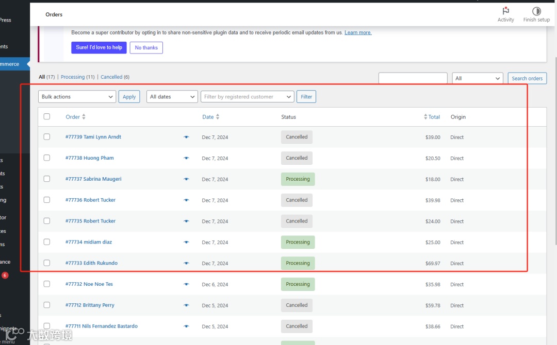Click the Apply bulk action button
The height and width of the screenshot is (345, 557).
[129, 97]
